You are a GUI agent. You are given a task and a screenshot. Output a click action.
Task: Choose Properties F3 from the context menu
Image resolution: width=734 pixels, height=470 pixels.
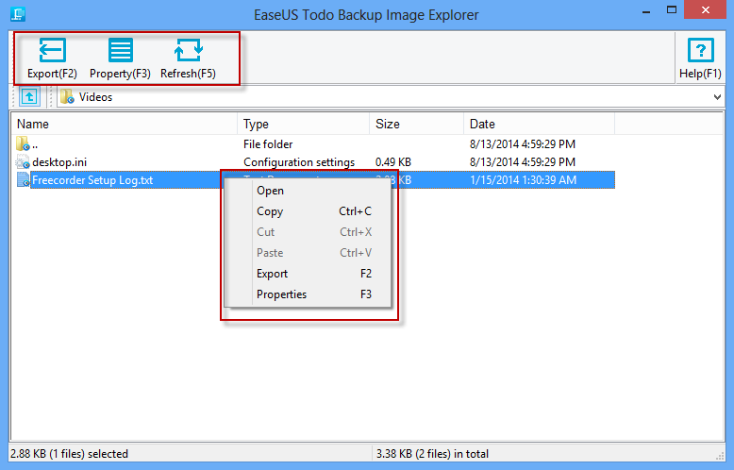pyautogui.click(x=308, y=294)
